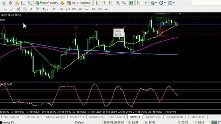Open the XAUUSD,H4 chart tab
Image resolution: width=221 pixels, height=124 pixels.
coord(153,117)
